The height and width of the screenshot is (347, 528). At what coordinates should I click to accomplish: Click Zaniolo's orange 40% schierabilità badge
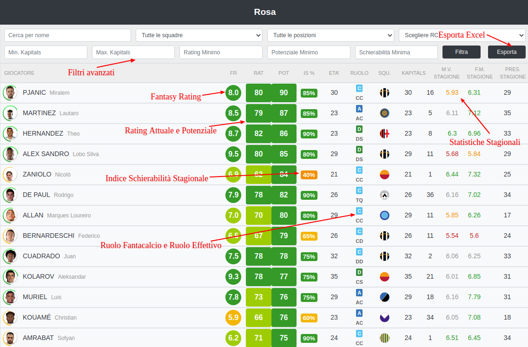pyautogui.click(x=309, y=175)
